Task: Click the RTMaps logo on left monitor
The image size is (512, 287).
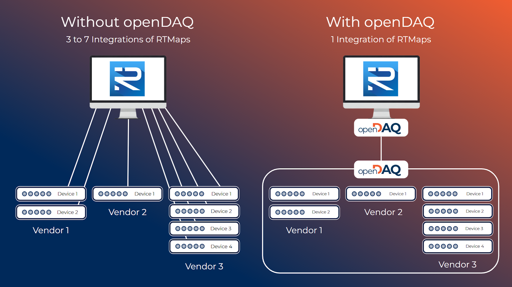Action: tap(127, 79)
